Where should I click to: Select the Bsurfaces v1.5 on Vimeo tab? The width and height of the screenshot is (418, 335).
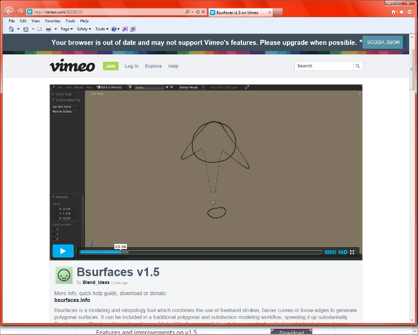coord(240,12)
